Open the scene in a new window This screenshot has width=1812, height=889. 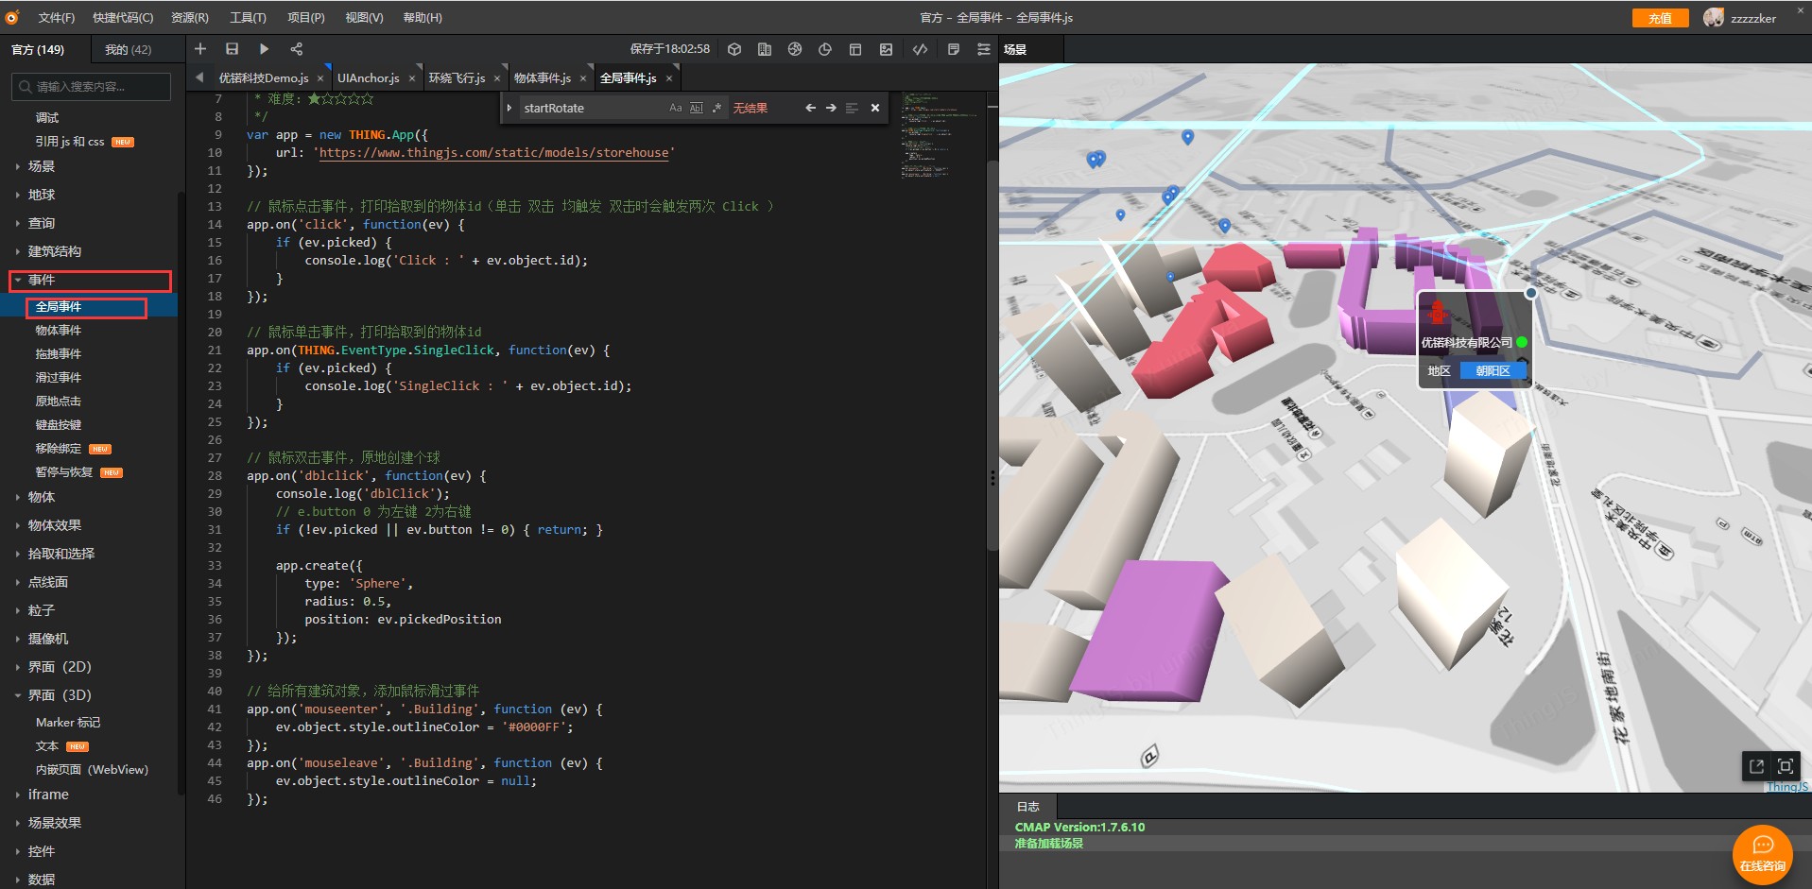pos(1756,766)
